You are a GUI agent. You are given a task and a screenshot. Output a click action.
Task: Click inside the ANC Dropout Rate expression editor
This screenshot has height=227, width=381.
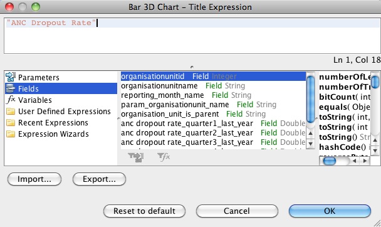click(192, 36)
